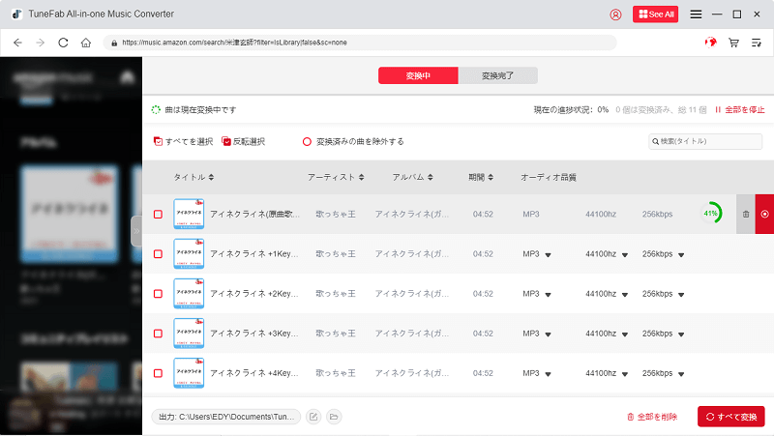Stop conversion of the first track
This screenshot has height=436, width=774.
(764, 214)
